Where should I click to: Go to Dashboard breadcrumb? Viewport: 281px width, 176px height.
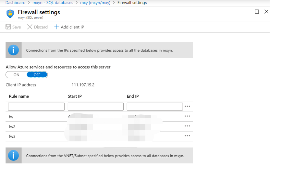tap(15, 3)
